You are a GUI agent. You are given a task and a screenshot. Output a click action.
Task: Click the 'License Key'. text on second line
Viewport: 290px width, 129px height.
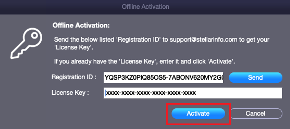tap(74, 48)
